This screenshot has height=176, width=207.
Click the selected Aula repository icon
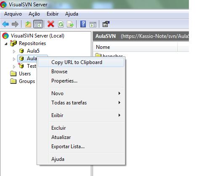tap(21, 58)
